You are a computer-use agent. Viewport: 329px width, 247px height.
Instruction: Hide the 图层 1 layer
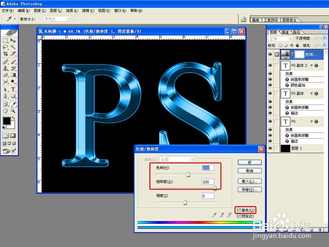(x=270, y=148)
